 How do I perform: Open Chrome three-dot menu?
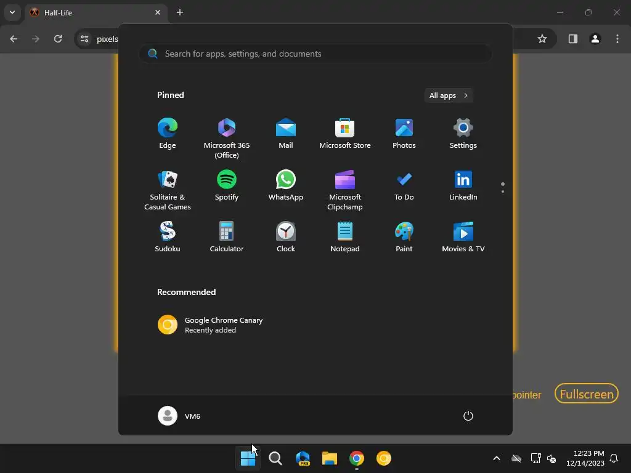(617, 39)
